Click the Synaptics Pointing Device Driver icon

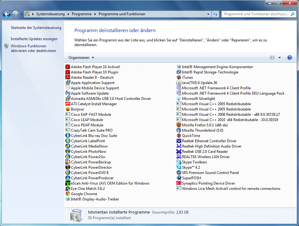(x=179, y=183)
